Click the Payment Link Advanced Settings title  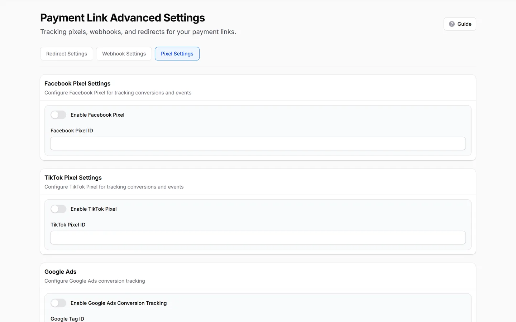(x=123, y=18)
